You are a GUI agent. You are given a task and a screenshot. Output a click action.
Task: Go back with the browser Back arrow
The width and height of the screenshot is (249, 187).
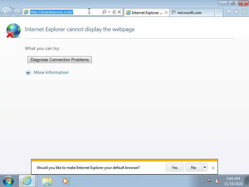[6, 12]
